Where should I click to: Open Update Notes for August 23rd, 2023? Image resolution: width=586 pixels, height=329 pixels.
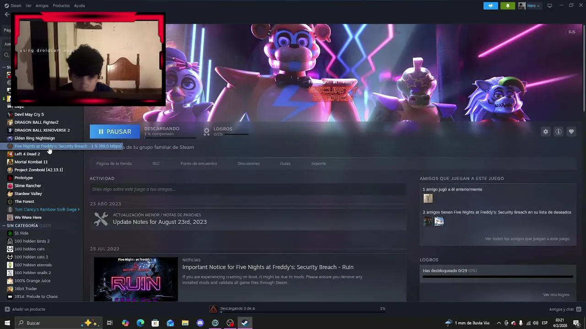[x=160, y=222]
